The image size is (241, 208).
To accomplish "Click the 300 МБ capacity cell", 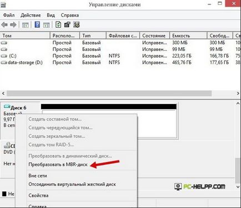I will [x=180, y=43].
